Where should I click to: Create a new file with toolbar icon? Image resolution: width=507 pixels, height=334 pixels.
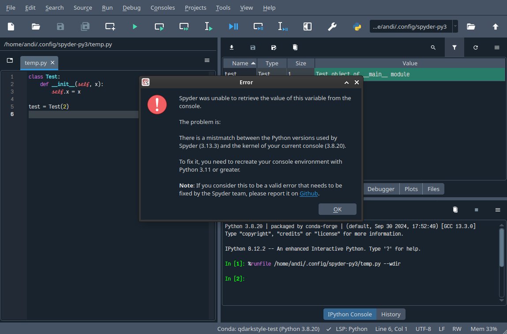point(11,26)
